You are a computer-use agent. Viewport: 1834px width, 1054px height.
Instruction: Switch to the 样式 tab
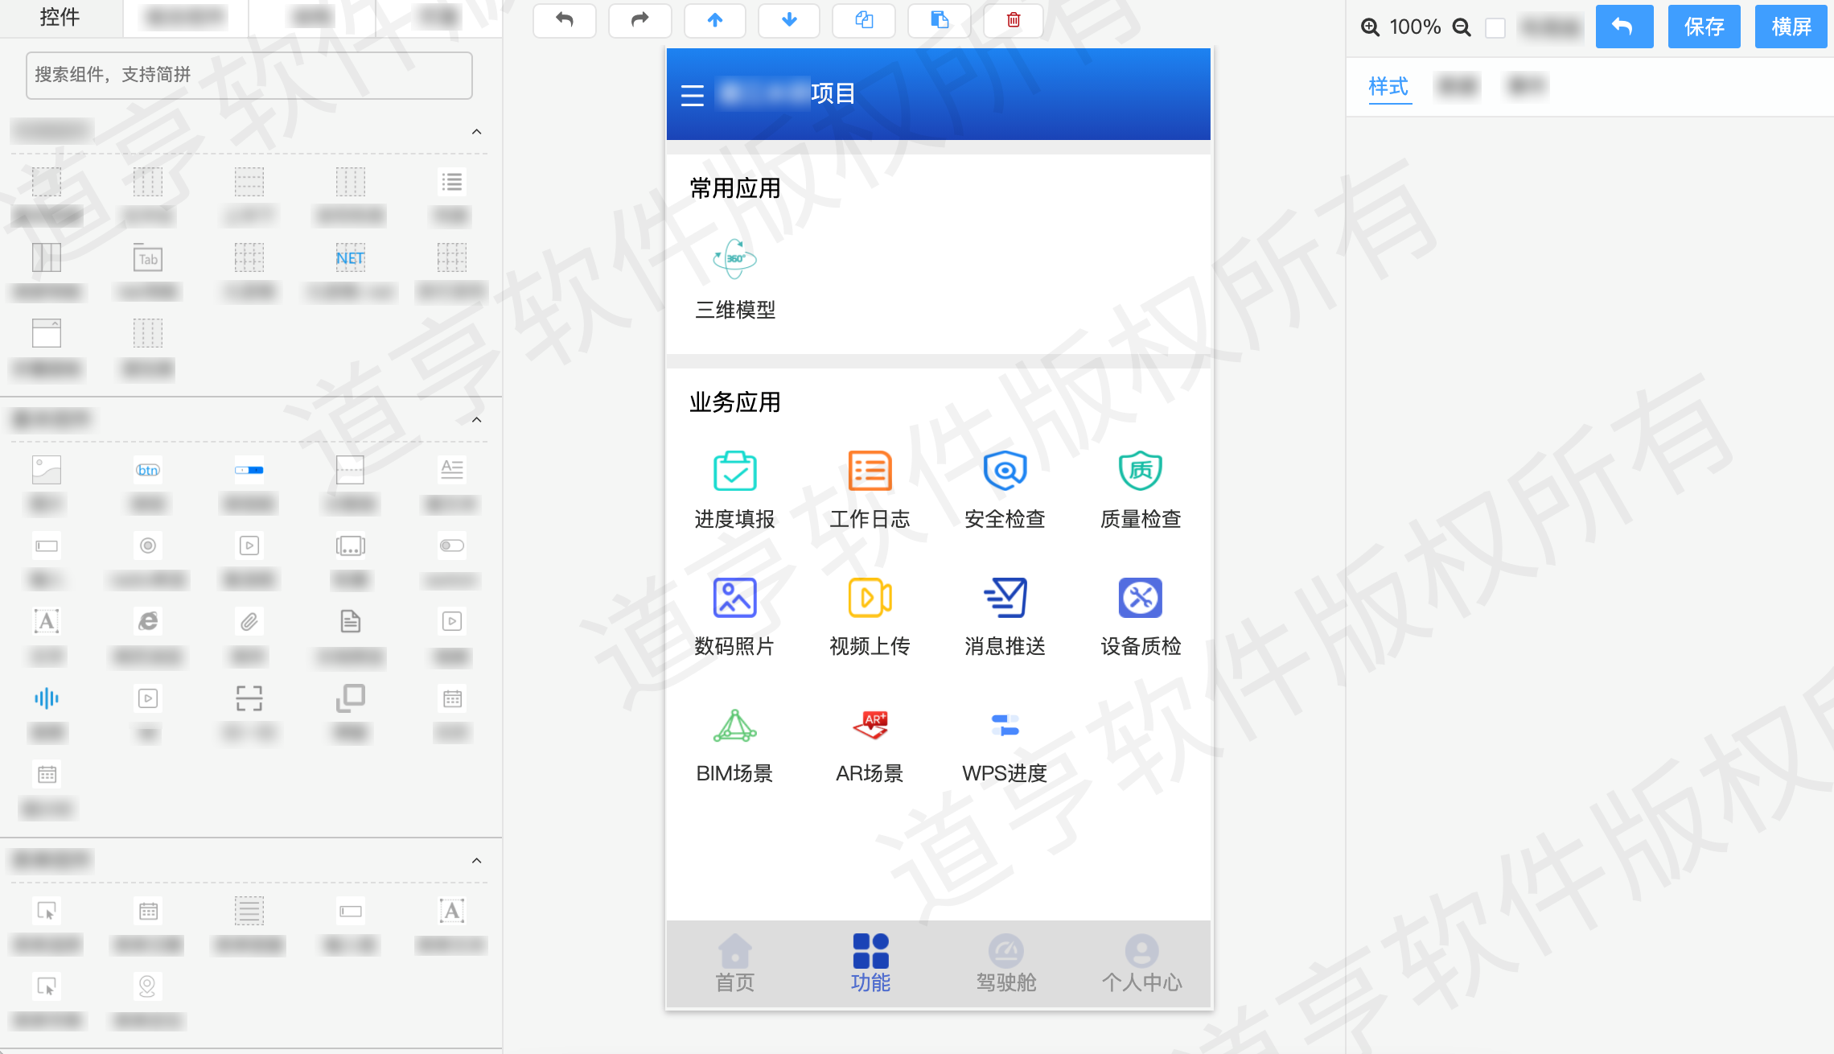1388,86
